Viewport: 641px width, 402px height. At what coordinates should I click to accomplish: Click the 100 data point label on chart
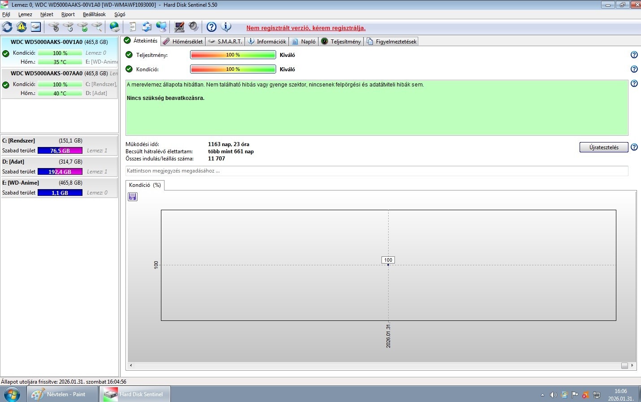pyautogui.click(x=388, y=260)
